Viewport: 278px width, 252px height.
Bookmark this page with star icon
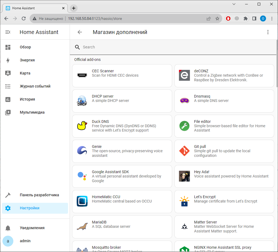coord(217,18)
